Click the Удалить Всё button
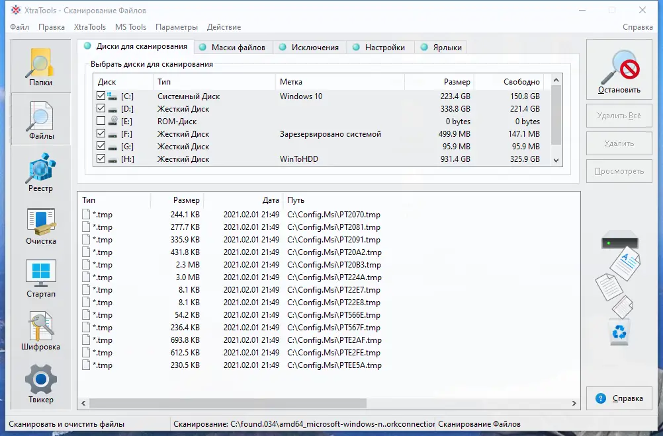The image size is (663, 436). click(x=619, y=115)
